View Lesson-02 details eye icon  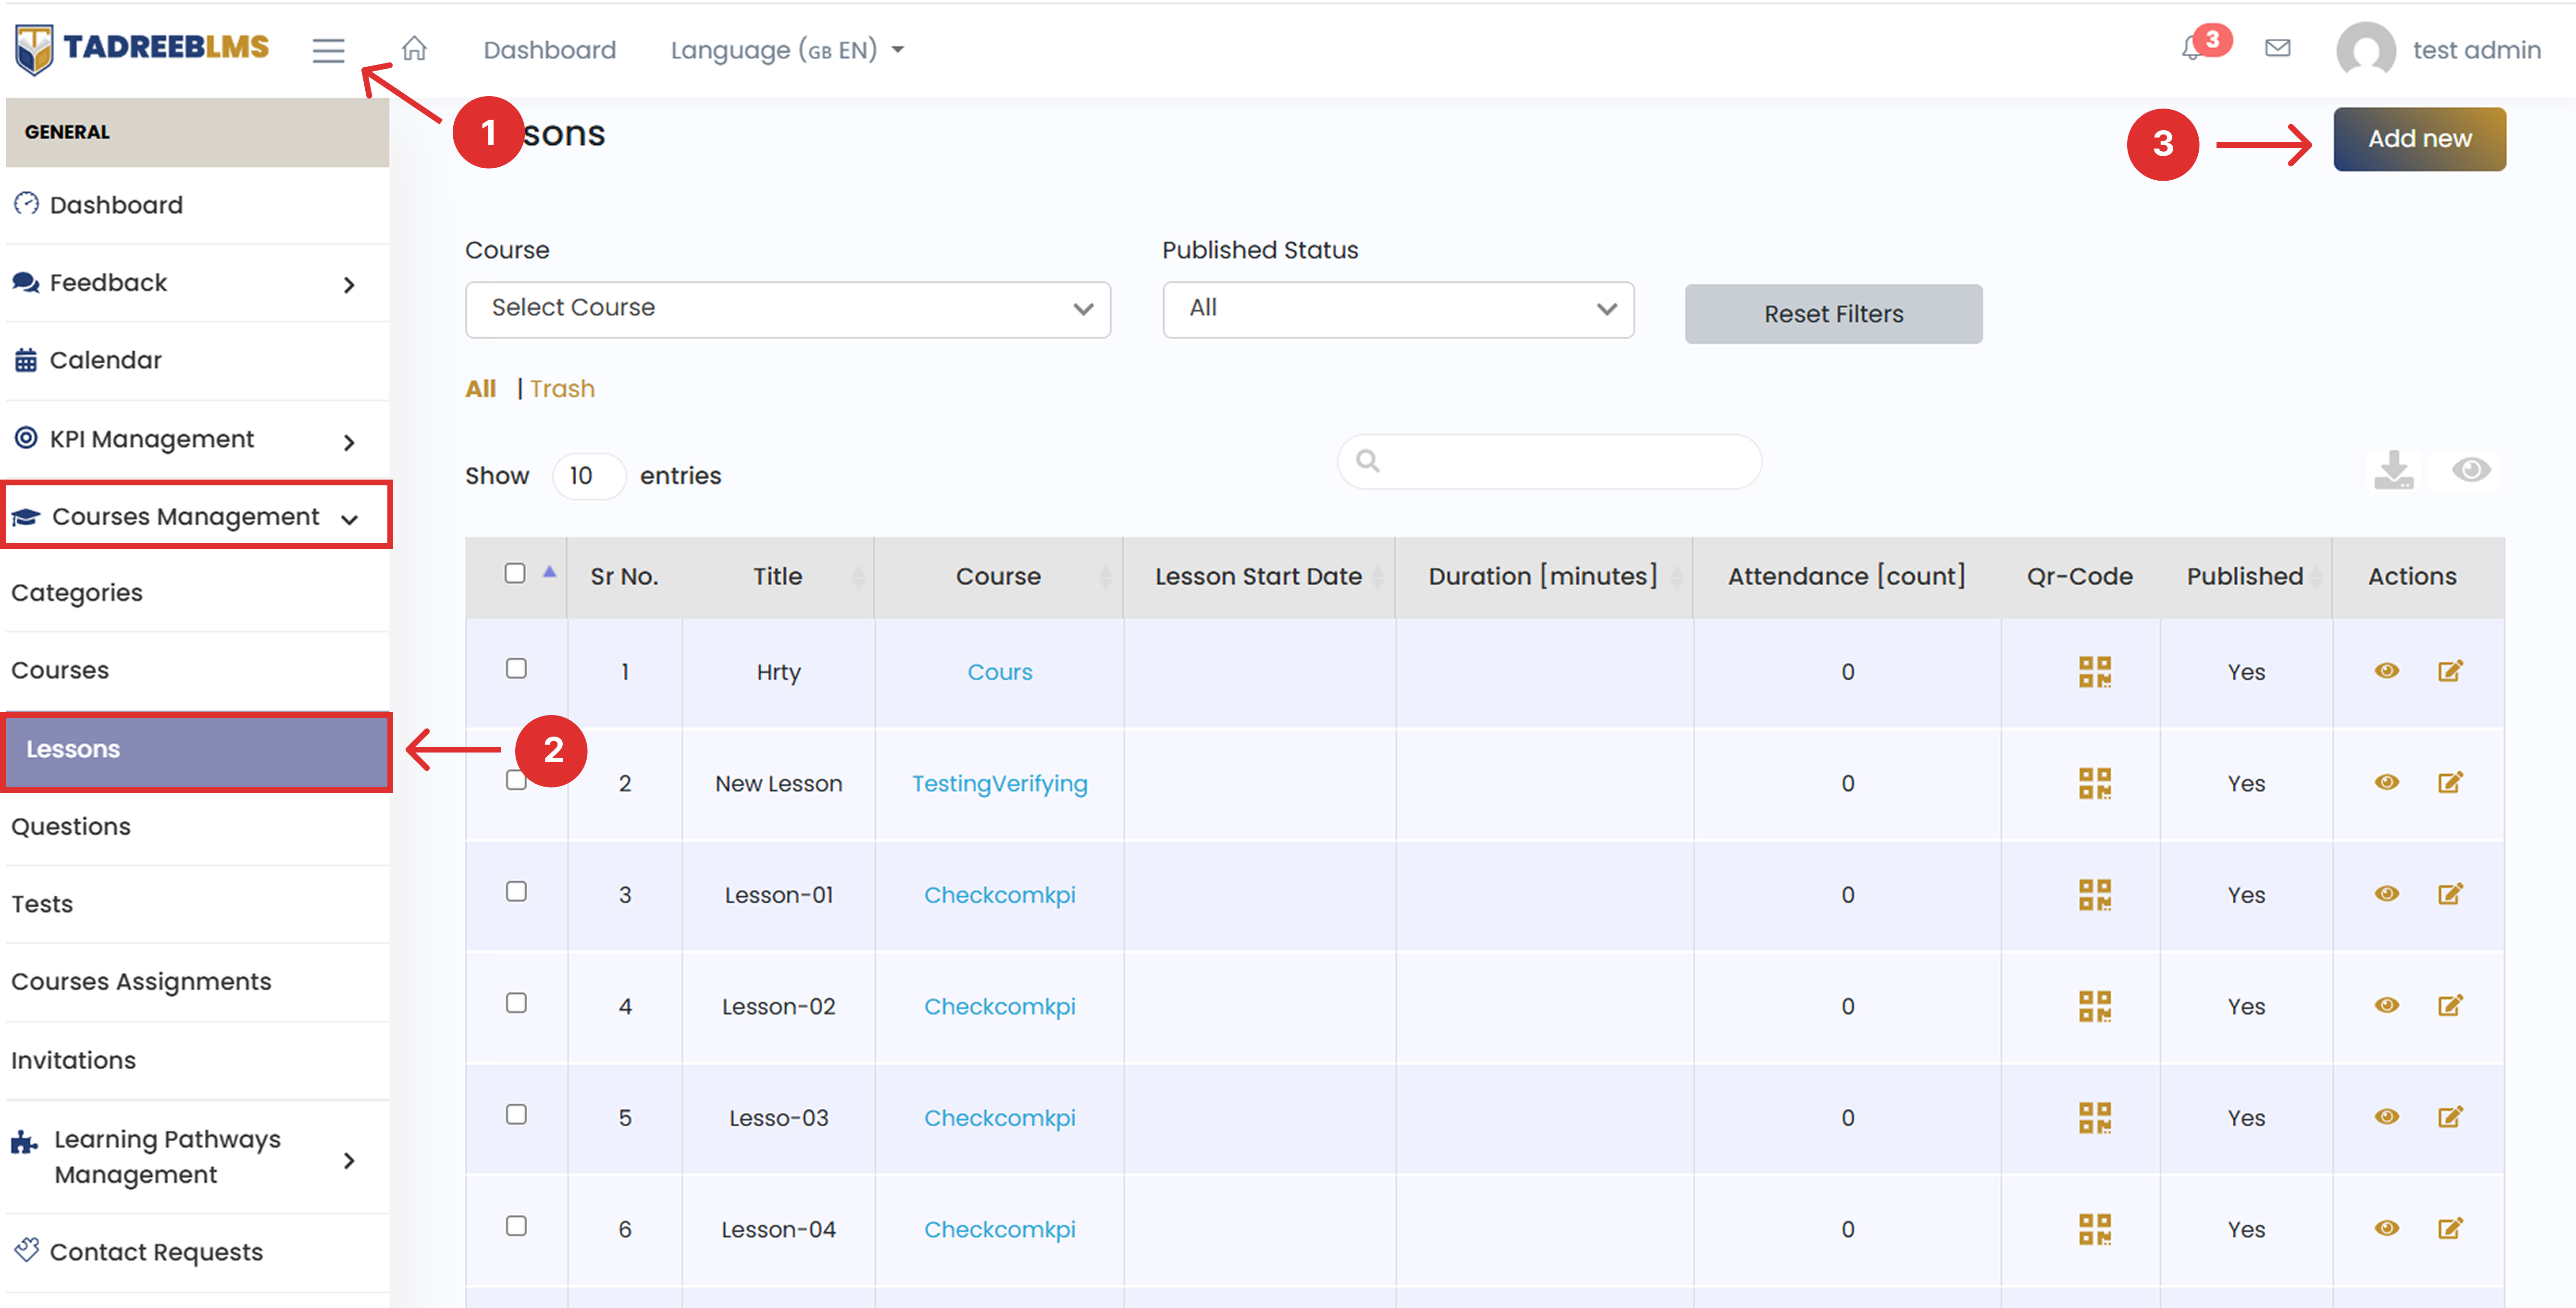[2387, 1005]
